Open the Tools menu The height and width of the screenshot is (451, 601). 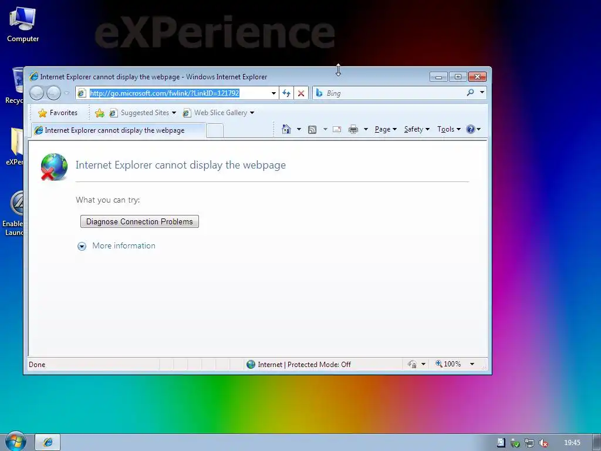449,129
